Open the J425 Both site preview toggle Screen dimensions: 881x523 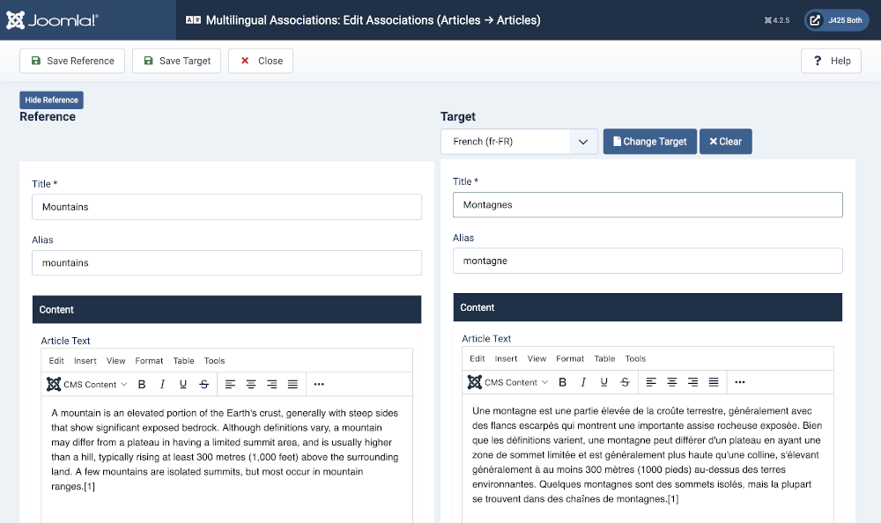click(x=835, y=18)
